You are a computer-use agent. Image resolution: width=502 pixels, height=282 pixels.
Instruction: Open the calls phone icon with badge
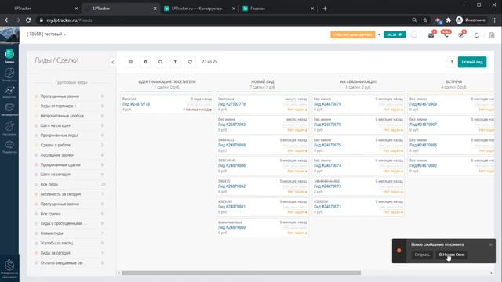(446, 34)
